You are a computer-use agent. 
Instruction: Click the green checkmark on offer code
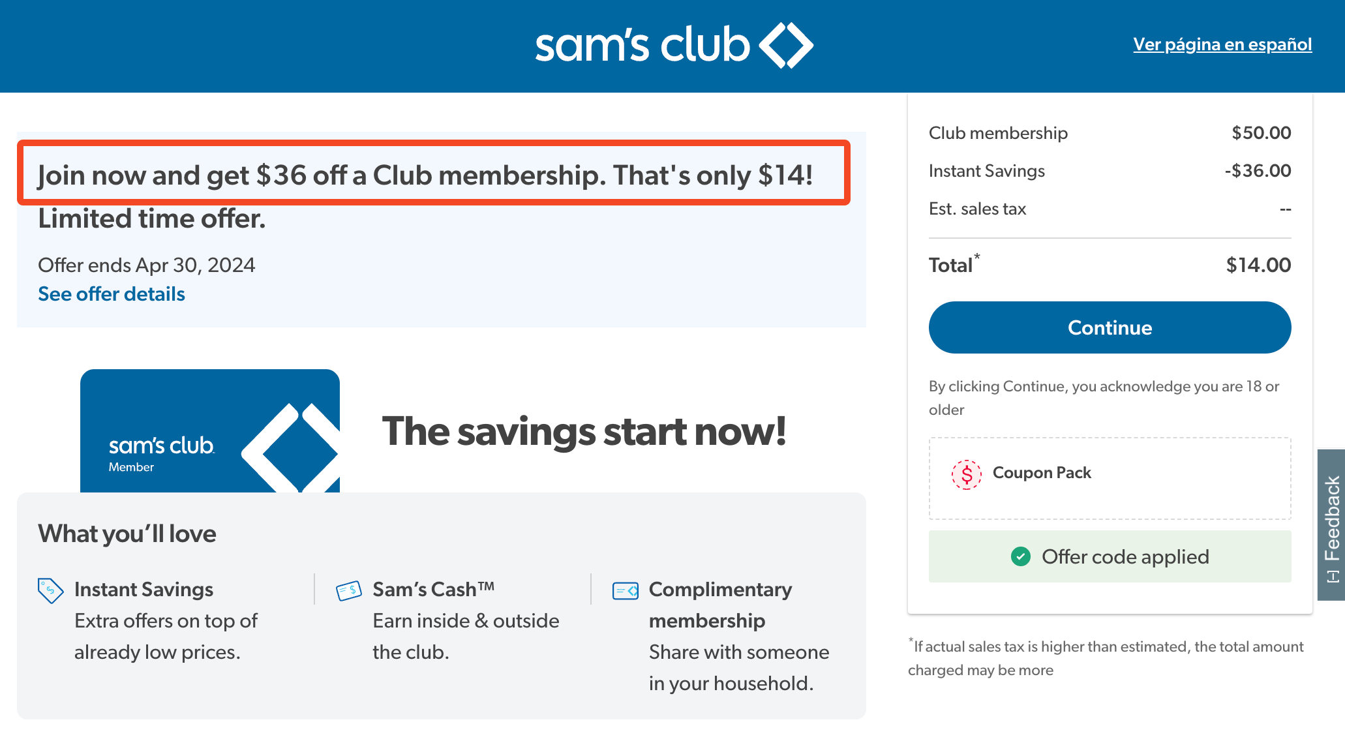click(x=1021, y=556)
